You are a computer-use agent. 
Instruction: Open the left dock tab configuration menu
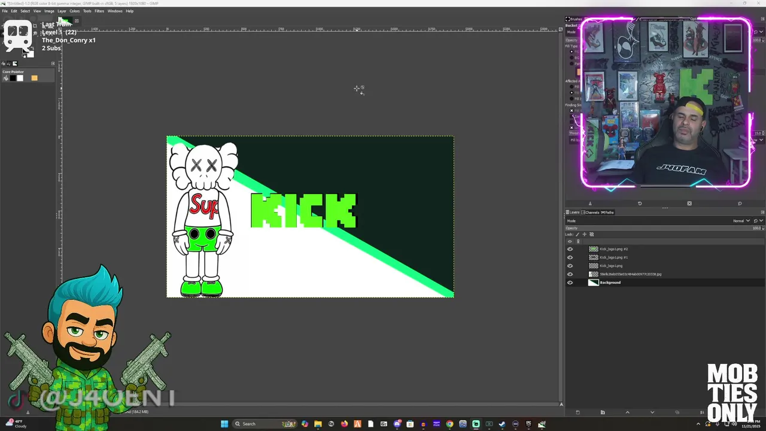pos(53,63)
